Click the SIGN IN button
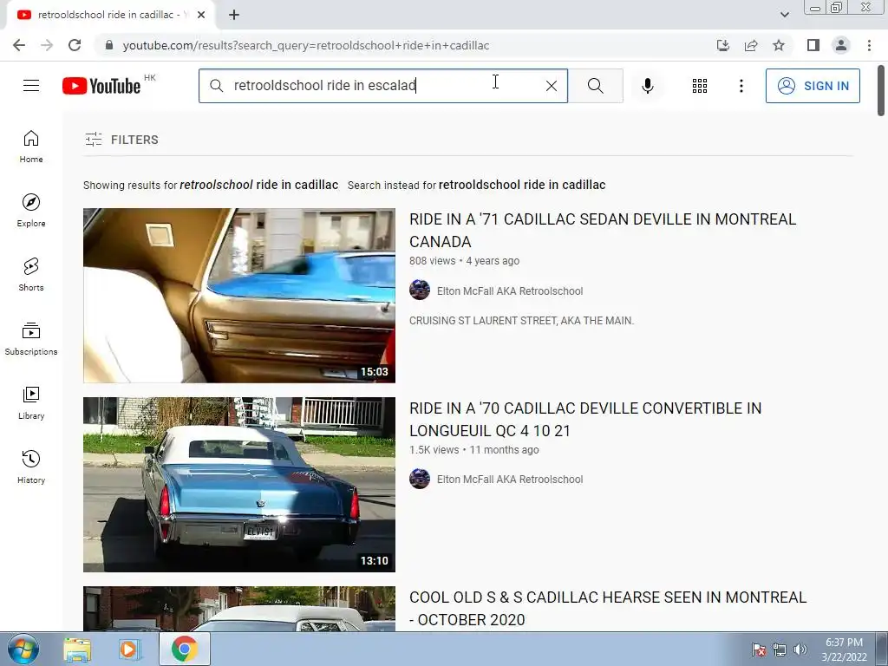 (813, 86)
